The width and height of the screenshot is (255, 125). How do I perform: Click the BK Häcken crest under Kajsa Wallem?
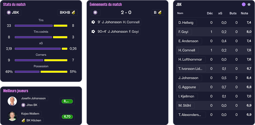point(24,120)
